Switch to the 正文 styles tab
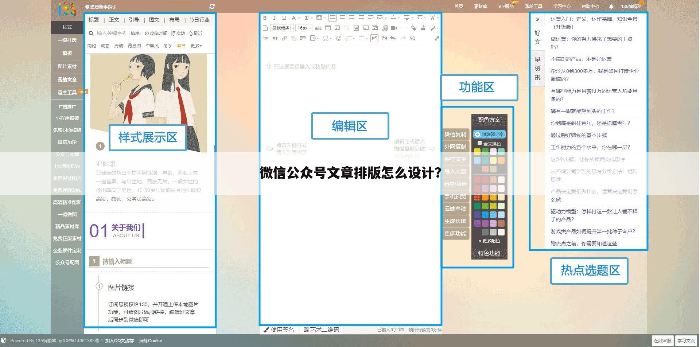 [114, 20]
